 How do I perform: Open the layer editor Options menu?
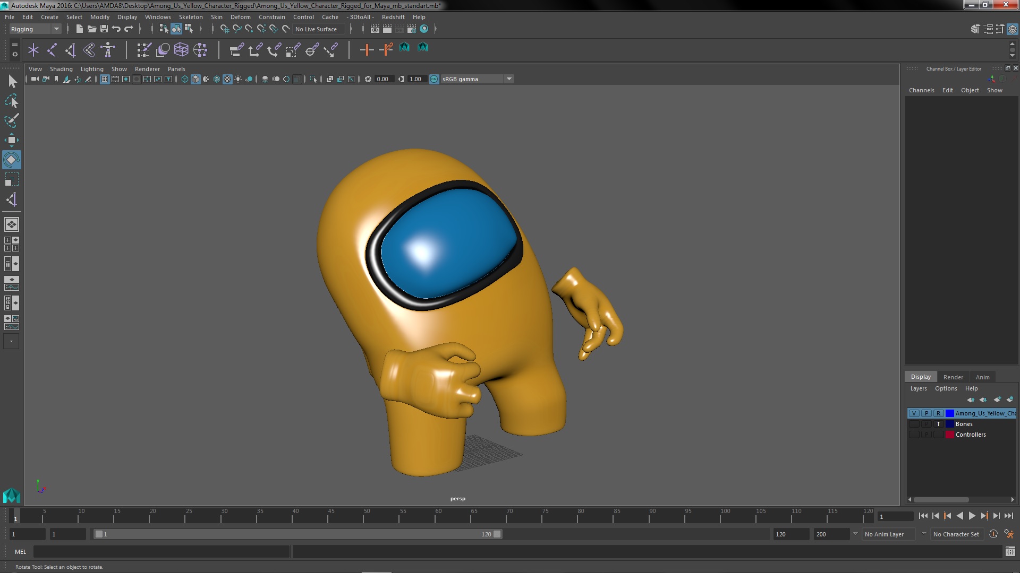[946, 388]
